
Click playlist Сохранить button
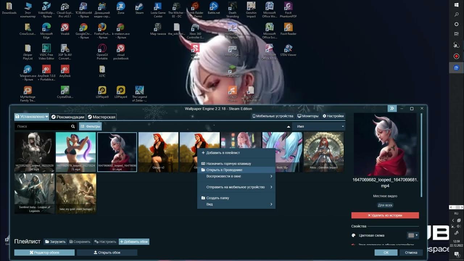[80, 241]
